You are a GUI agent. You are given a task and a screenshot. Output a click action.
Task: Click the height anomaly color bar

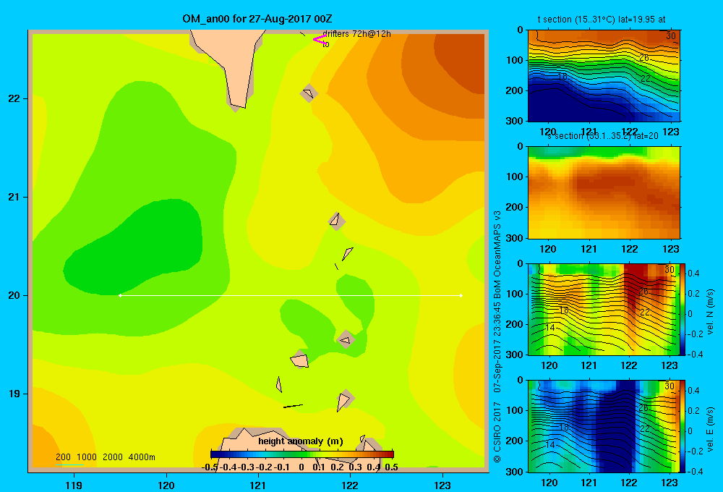click(302, 454)
